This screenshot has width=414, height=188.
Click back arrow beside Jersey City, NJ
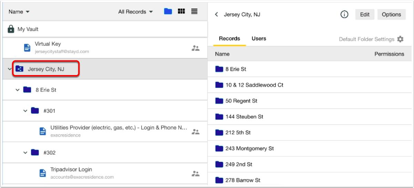tap(216, 14)
